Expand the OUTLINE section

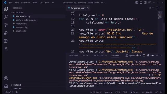click(x=17, y=85)
